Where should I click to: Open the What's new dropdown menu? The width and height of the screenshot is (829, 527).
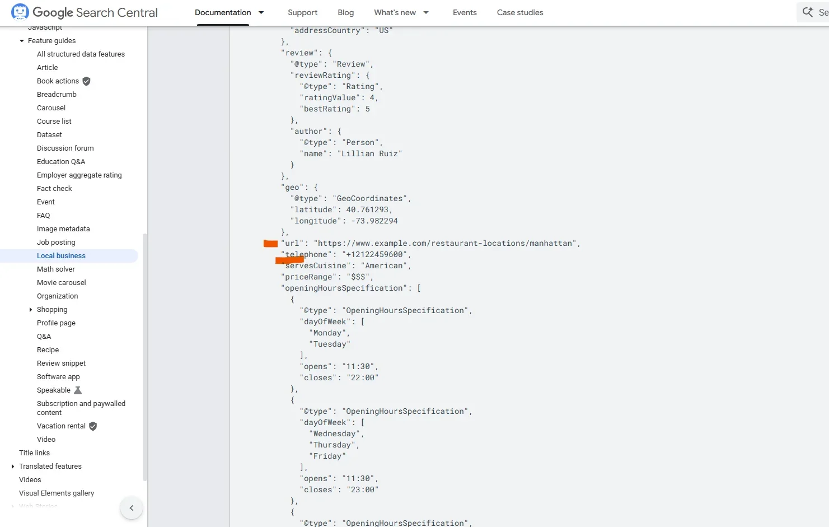coord(425,12)
